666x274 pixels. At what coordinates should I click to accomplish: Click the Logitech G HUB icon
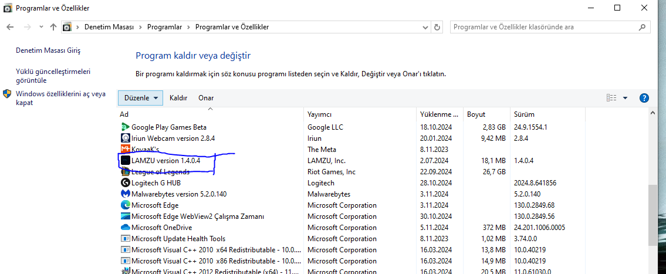[125, 182]
